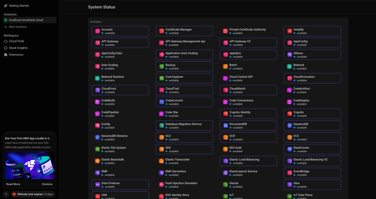
Task: Click the Ultimate trial expires badge
Action: [x=33, y=194]
